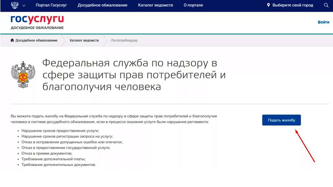Click the Войти login link
Screen dimensions: 333x187
click(x=323, y=22)
